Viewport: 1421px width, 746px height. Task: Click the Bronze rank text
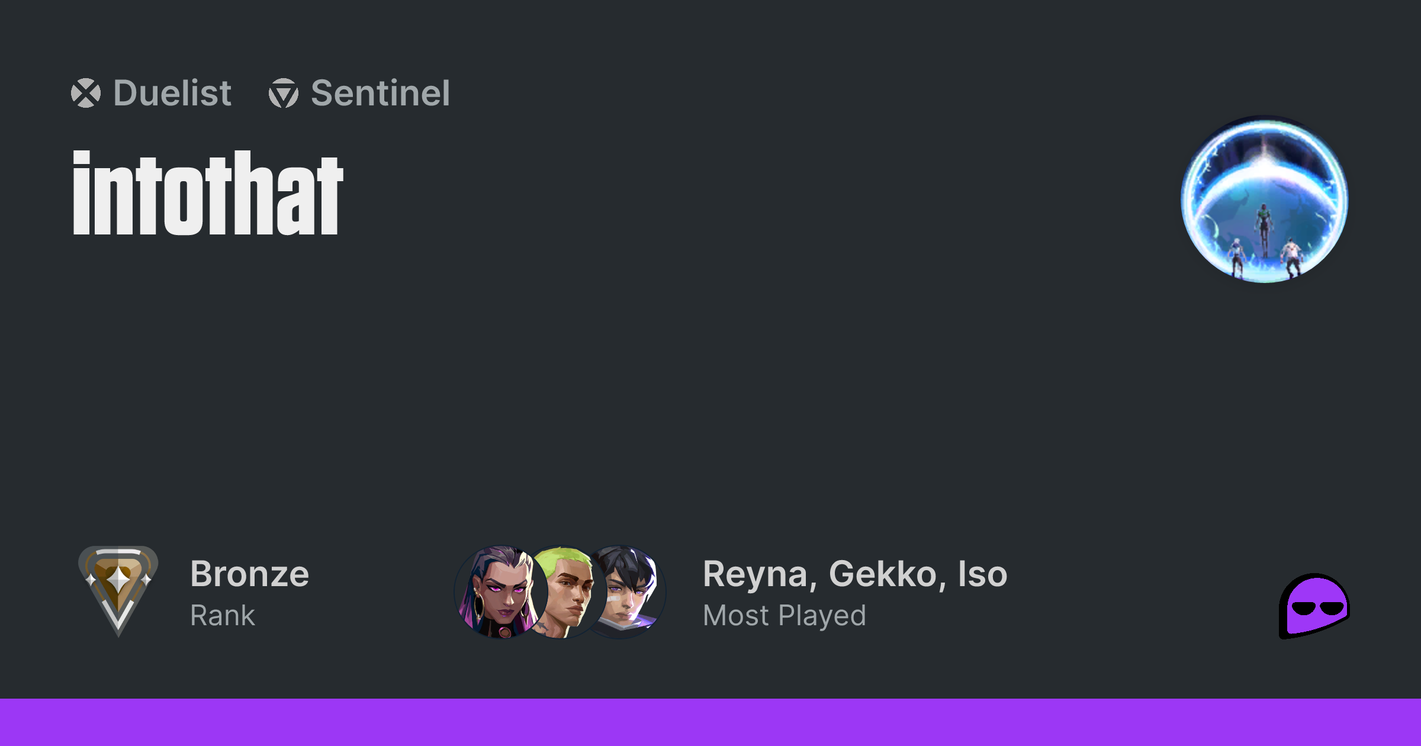click(249, 574)
